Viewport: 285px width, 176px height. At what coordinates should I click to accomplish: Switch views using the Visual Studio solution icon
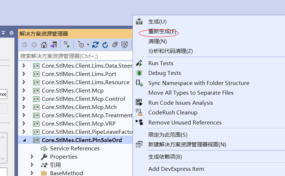(54, 45)
